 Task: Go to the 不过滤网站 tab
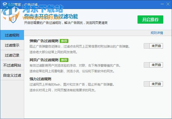[12, 65]
